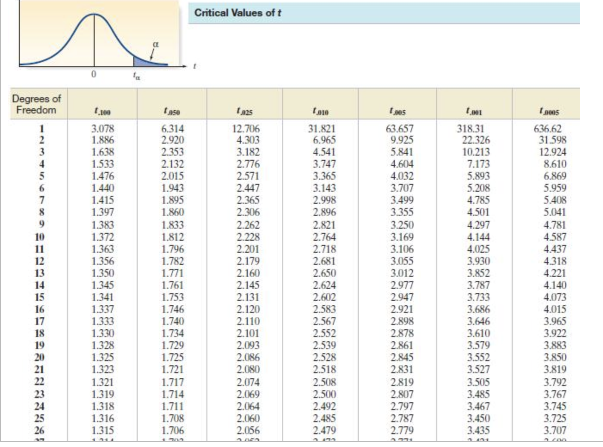Click the value 3.055
Image resolution: width=603 pixels, height=447 pixels.
click(402, 261)
